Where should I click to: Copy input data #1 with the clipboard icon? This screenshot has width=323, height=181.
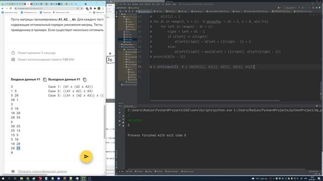(45, 79)
